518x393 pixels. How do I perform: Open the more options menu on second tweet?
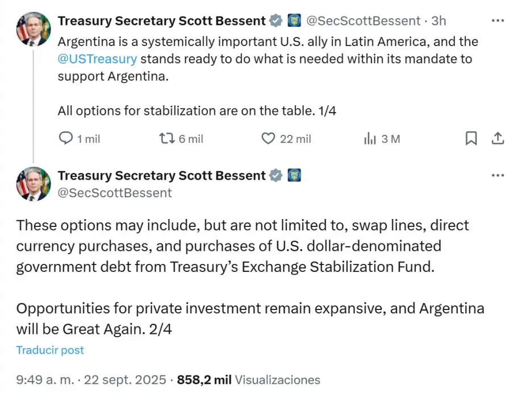[498, 175]
